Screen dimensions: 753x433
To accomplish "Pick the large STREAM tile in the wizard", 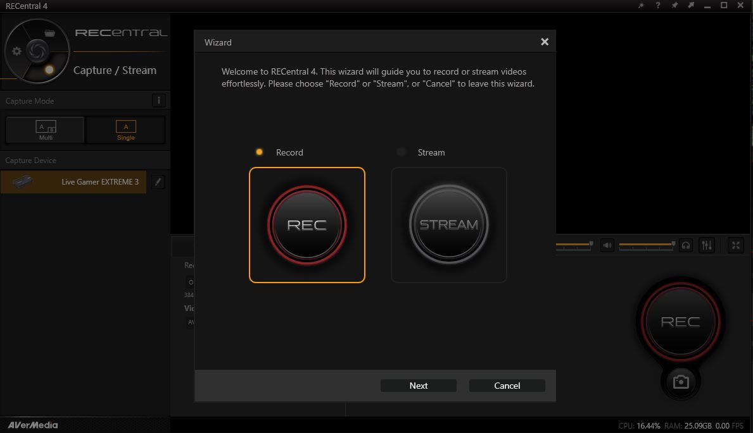I will pos(449,225).
